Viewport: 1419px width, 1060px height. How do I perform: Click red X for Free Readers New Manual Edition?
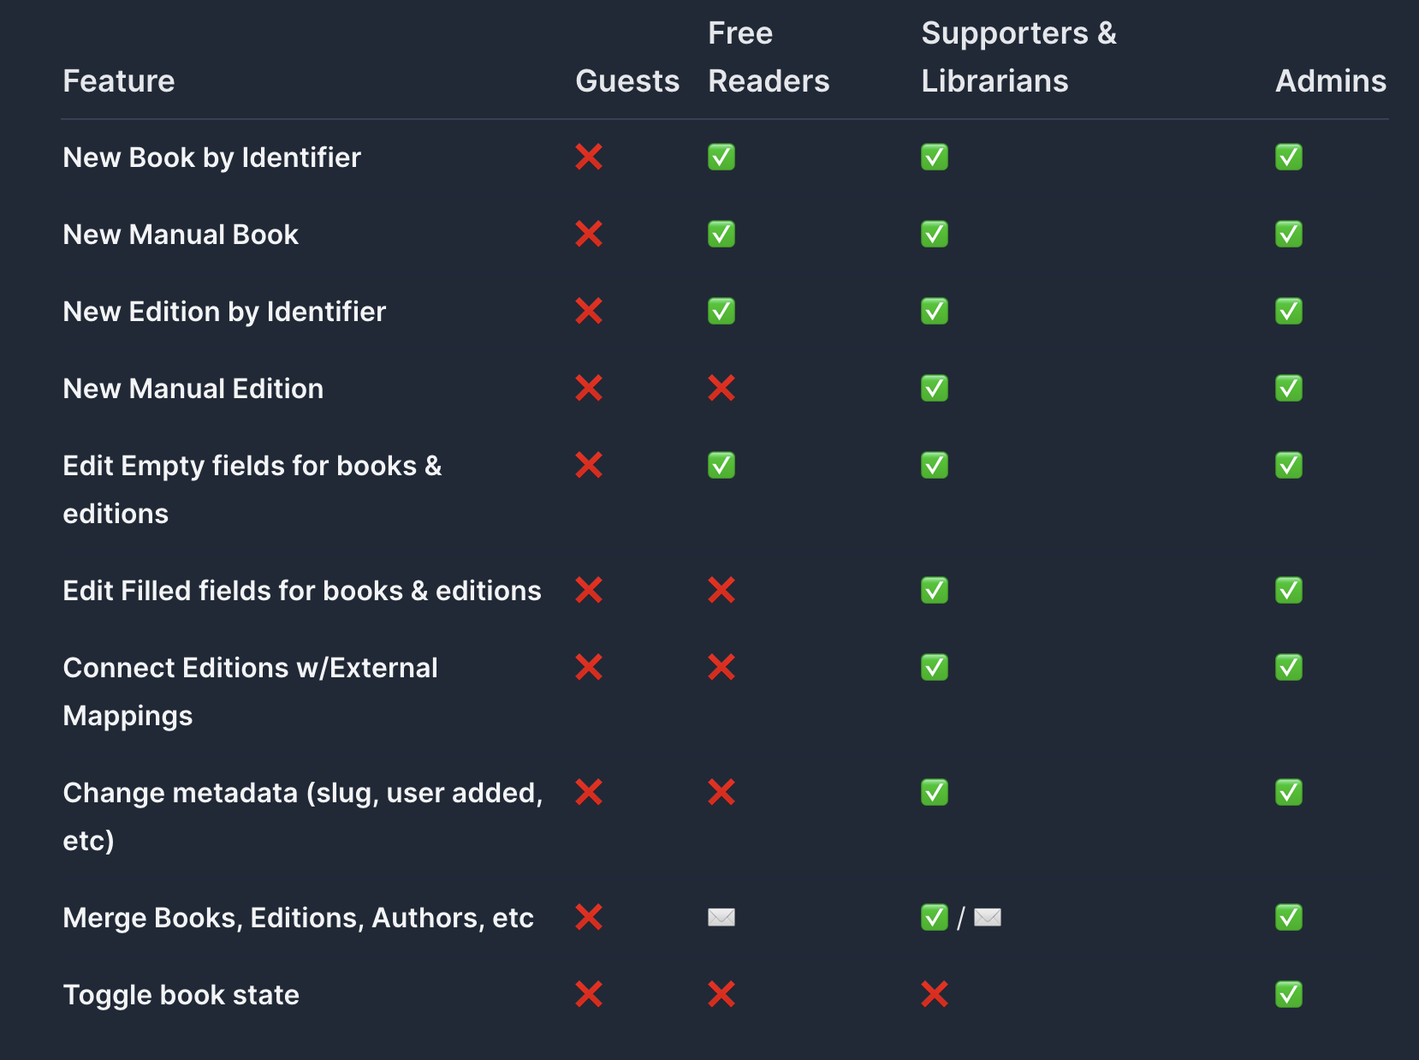tap(721, 389)
